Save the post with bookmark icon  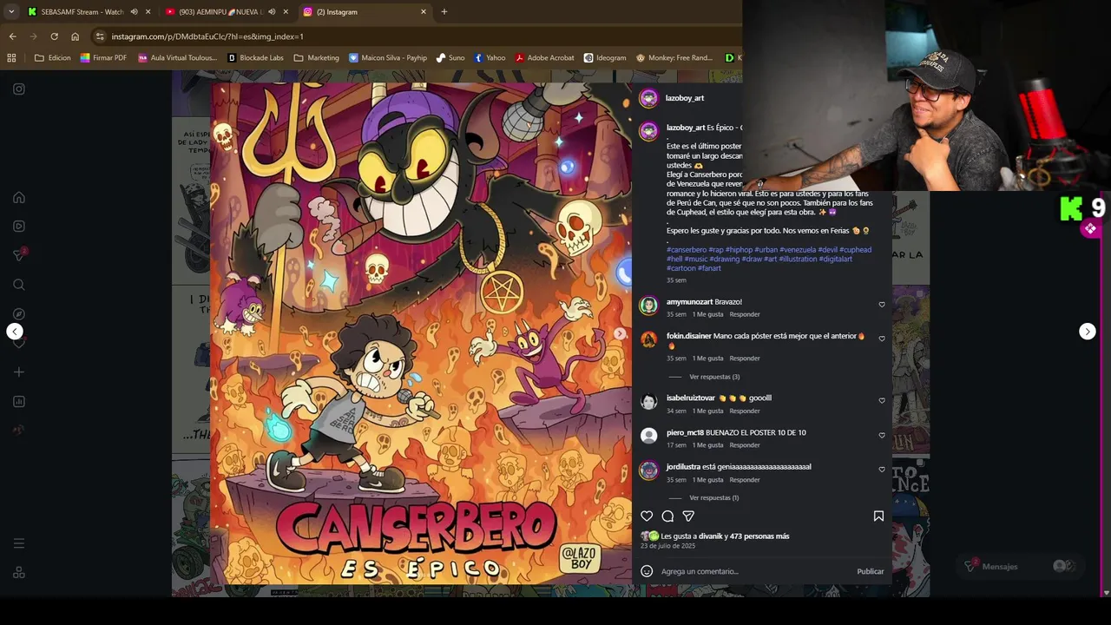point(878,516)
